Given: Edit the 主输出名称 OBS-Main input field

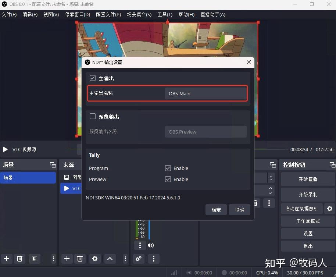Looking at the screenshot, I should (206, 93).
